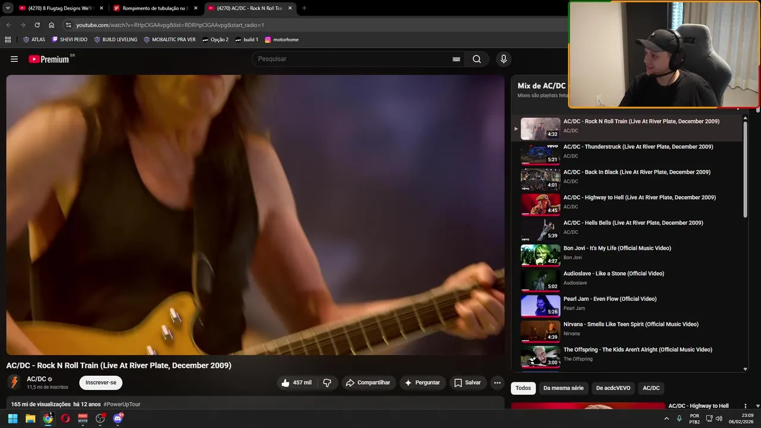Play Pearl Jam Even Flow

(627, 306)
